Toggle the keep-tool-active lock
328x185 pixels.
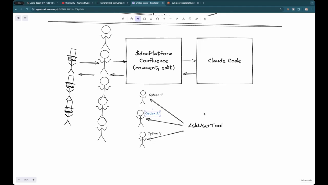(x=123, y=19)
